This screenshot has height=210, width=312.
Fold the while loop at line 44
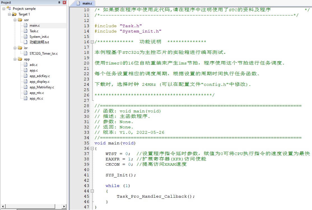pyautogui.click(x=92, y=191)
